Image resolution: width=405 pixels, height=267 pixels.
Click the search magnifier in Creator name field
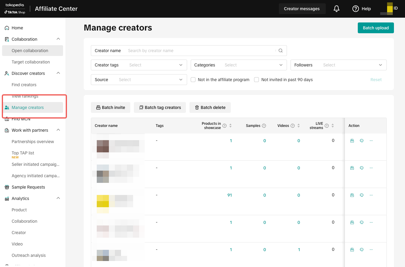point(280,51)
